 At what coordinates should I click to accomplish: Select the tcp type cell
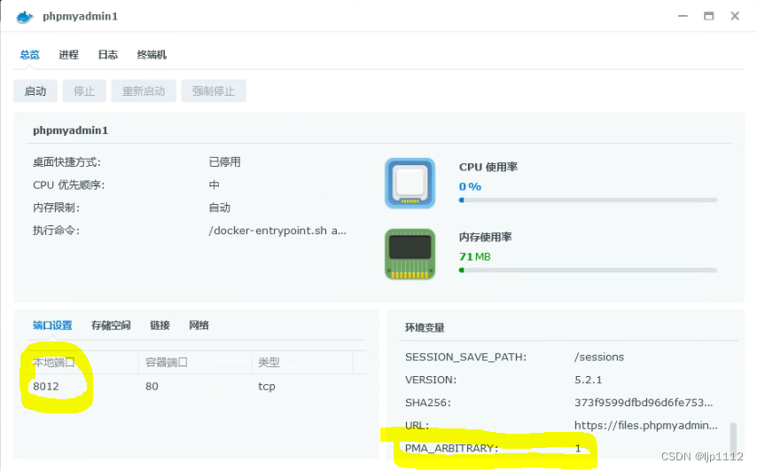[267, 387]
